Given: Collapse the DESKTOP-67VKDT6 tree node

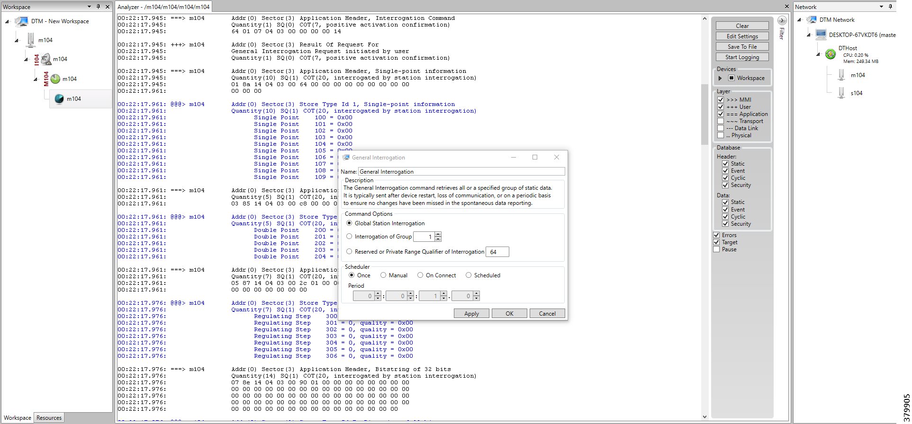Looking at the screenshot, I should 809,35.
